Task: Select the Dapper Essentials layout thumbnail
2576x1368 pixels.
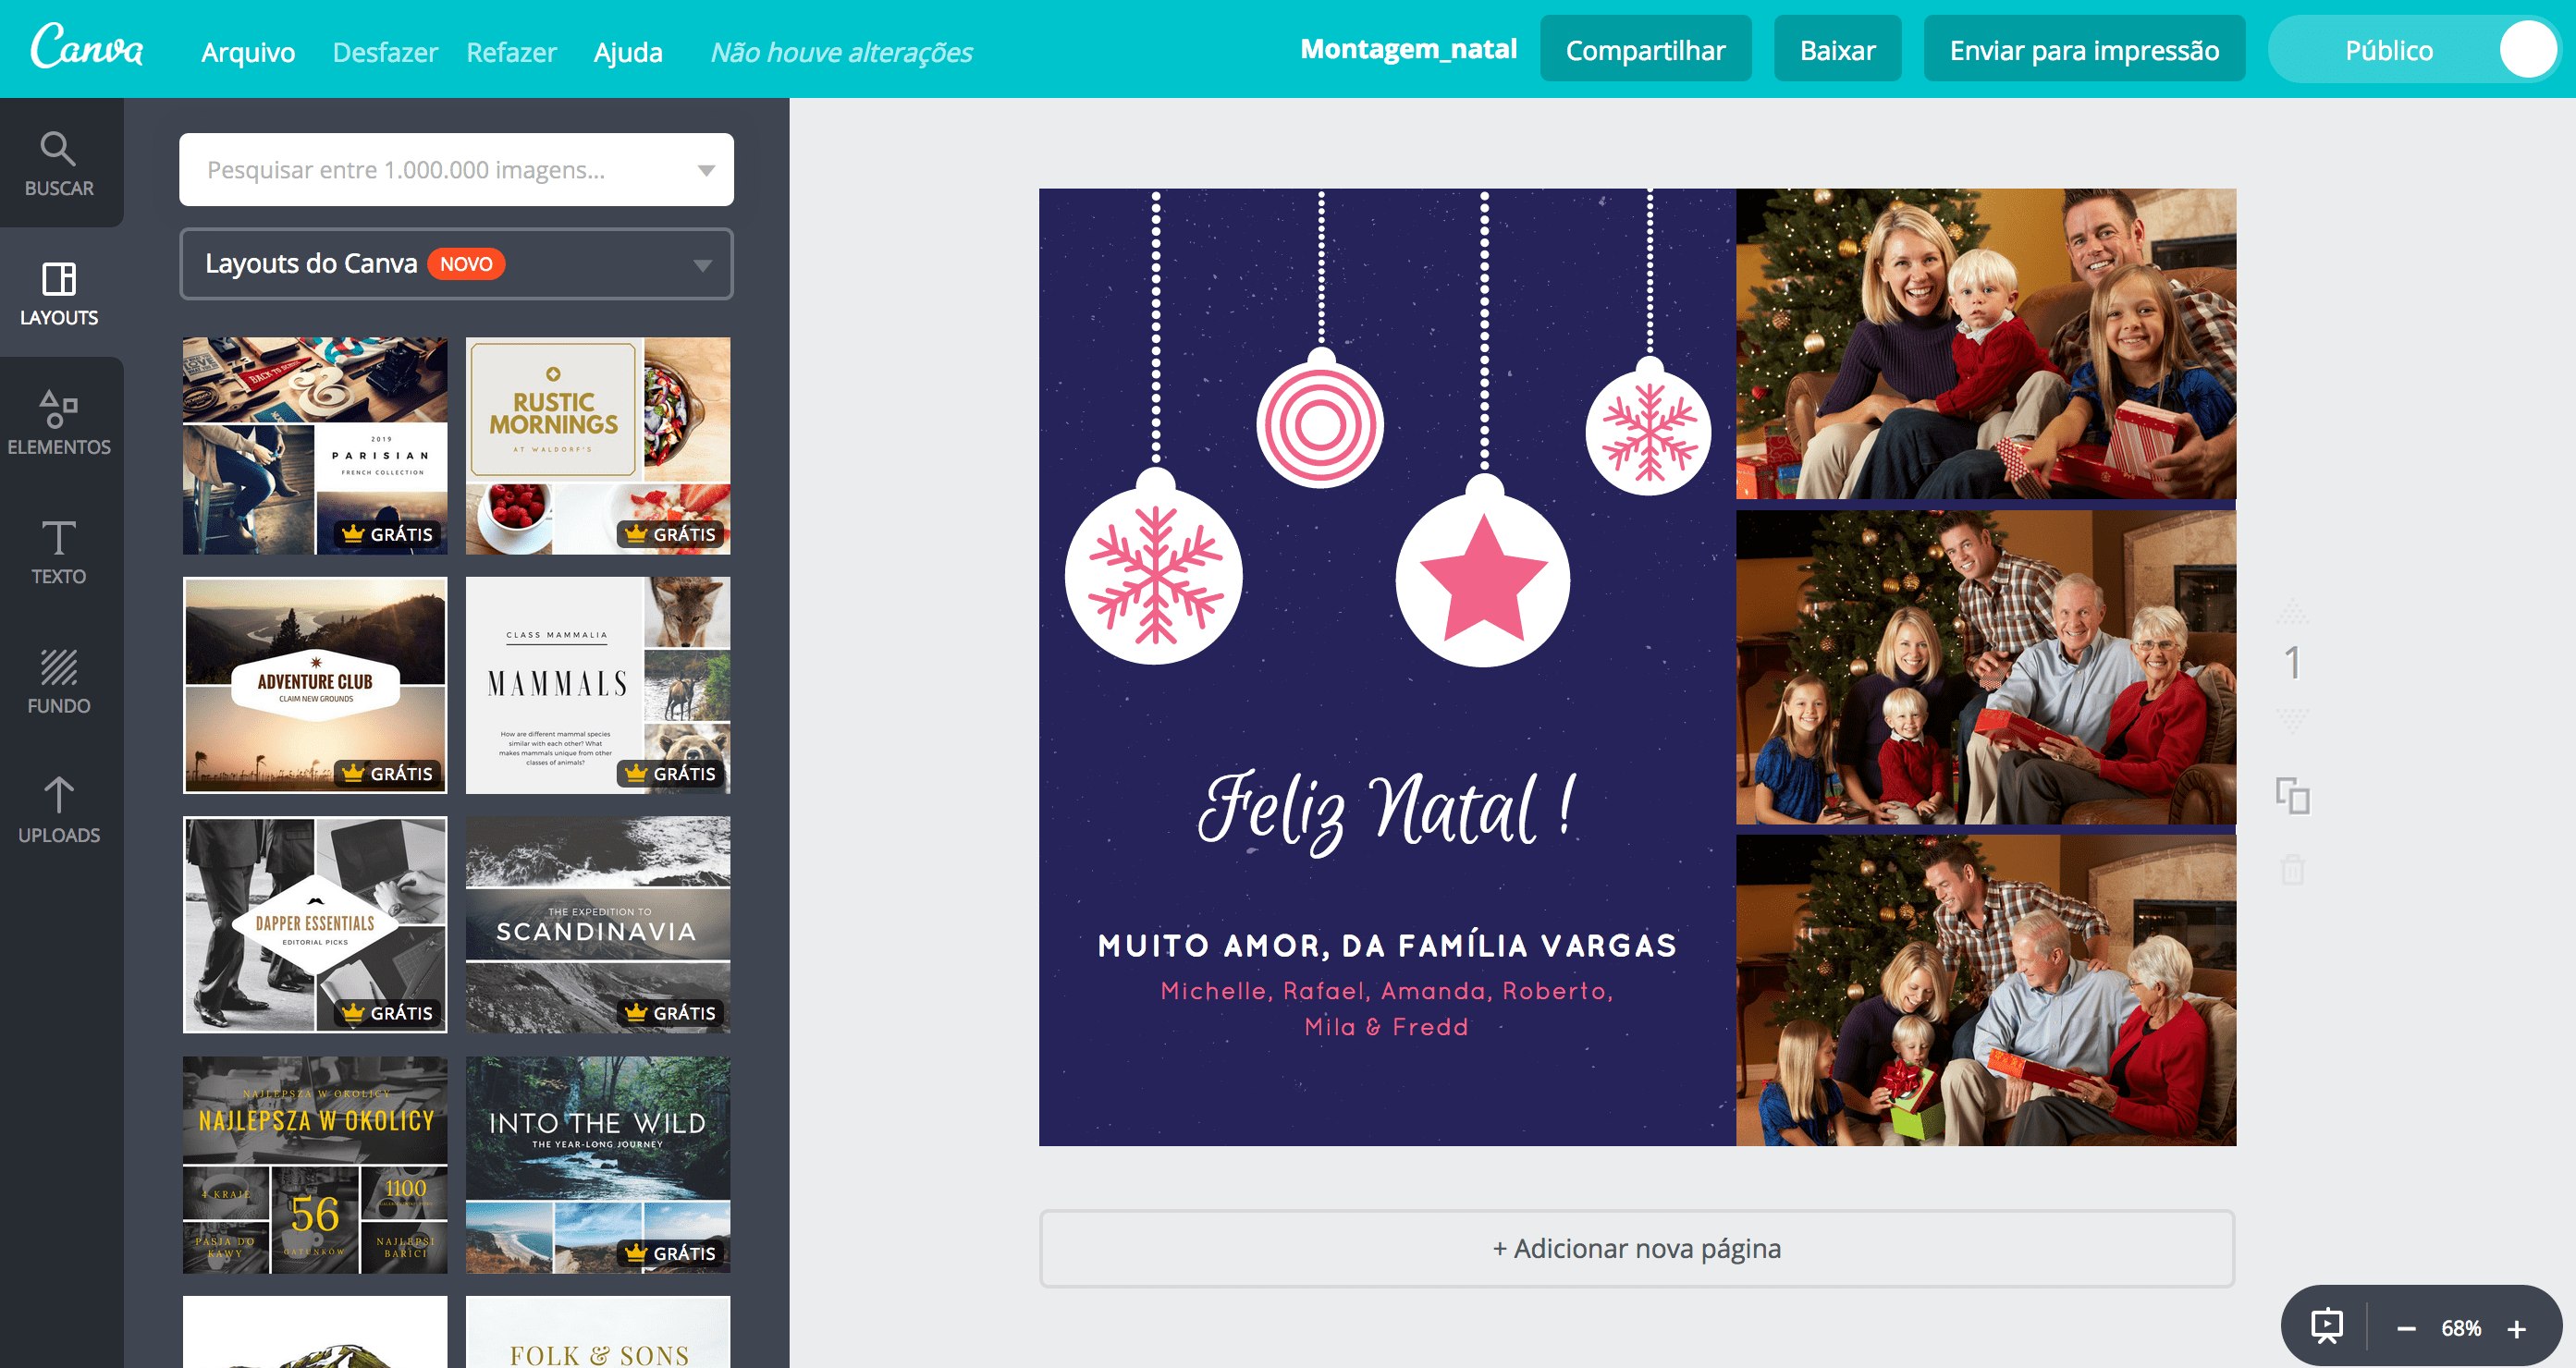Action: pos(315,925)
